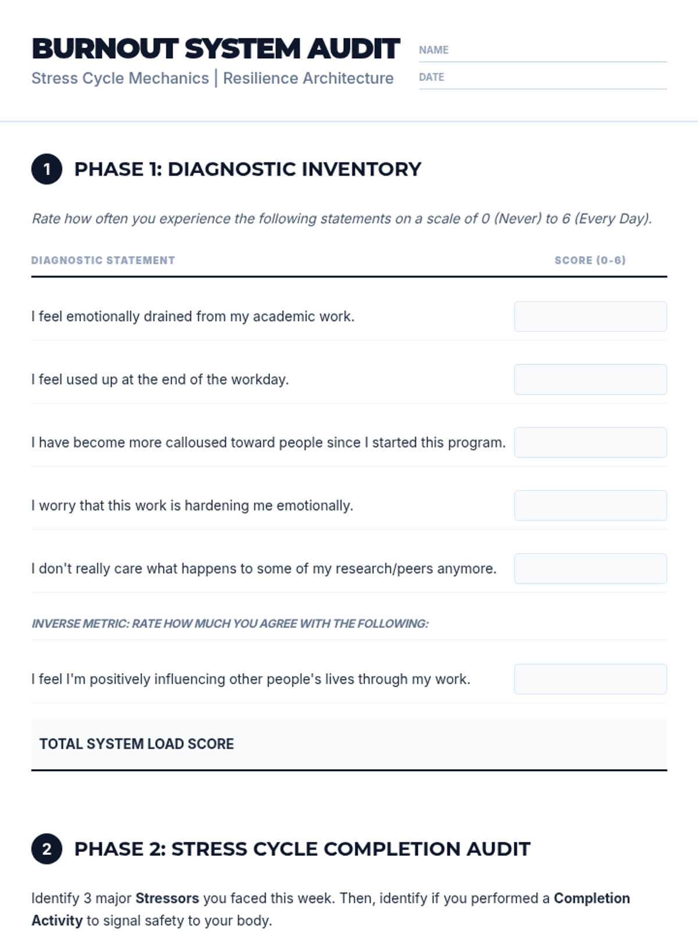Click the 'Stress Cycle Mechanics' subtitle text
Image resolution: width=698 pixels, height=931 pixels.
point(120,78)
